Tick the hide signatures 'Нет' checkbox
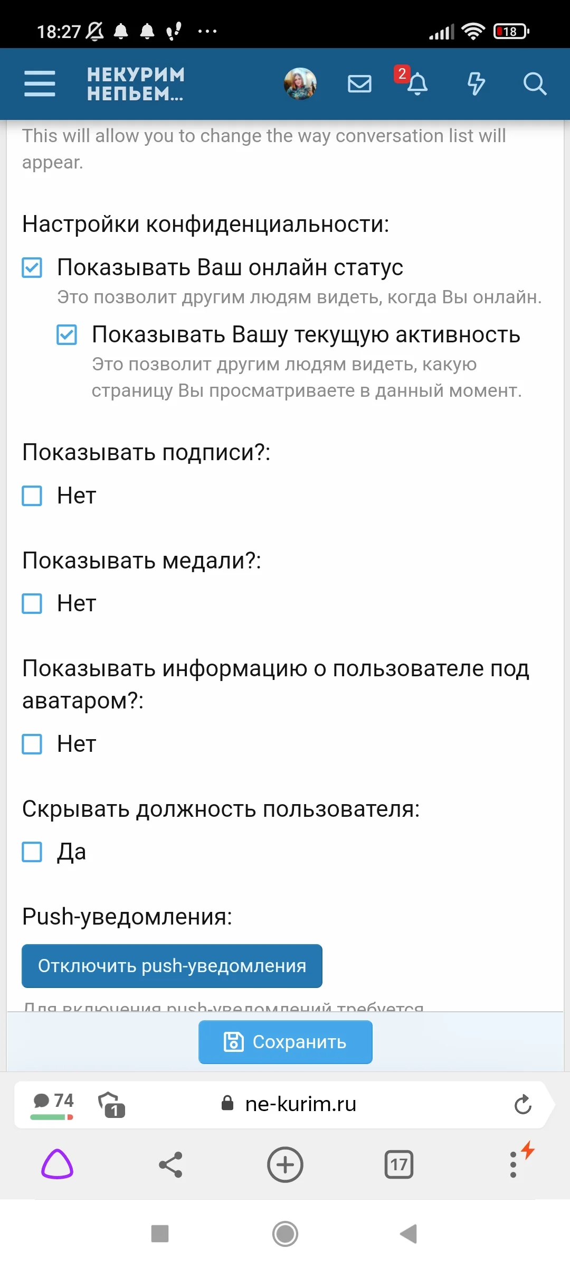This screenshot has height=1268, width=570. point(32,496)
